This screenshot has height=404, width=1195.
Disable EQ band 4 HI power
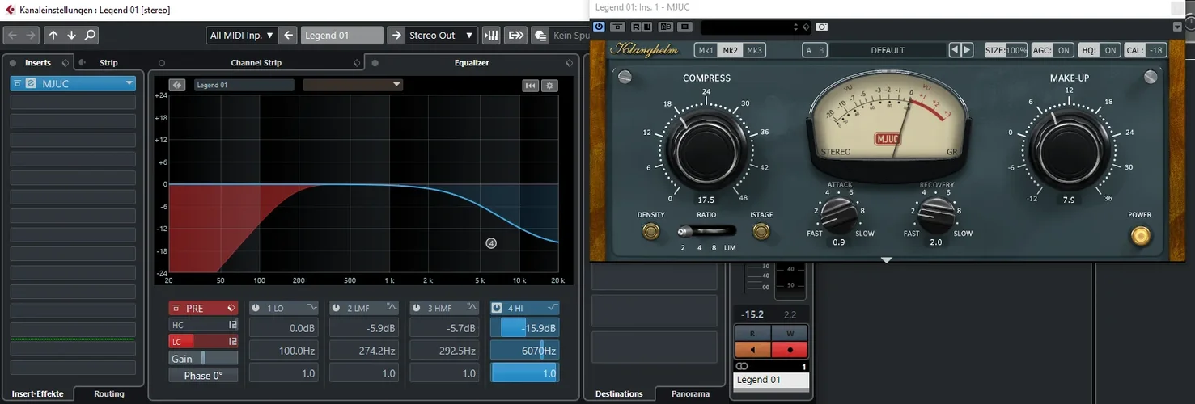[x=497, y=308]
